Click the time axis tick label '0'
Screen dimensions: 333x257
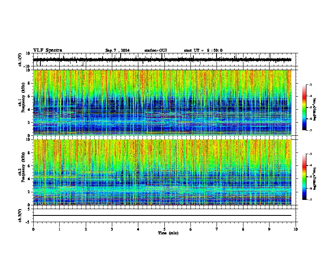point(33,229)
